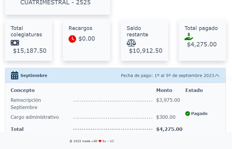The width and height of the screenshot is (232, 149).
Task: Click the bold $4,275.00 Total row amount
Action: [x=169, y=129]
